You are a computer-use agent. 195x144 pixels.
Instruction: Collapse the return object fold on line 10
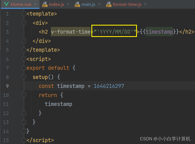click(24, 95)
